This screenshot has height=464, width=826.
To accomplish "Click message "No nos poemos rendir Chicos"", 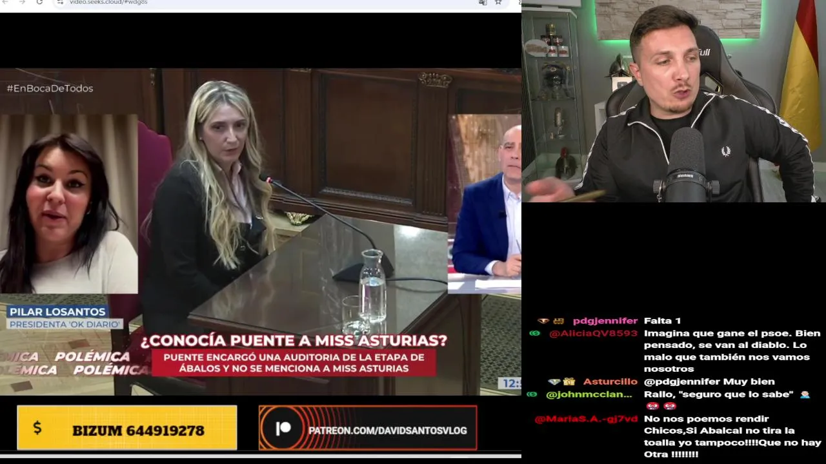I will [732, 436].
